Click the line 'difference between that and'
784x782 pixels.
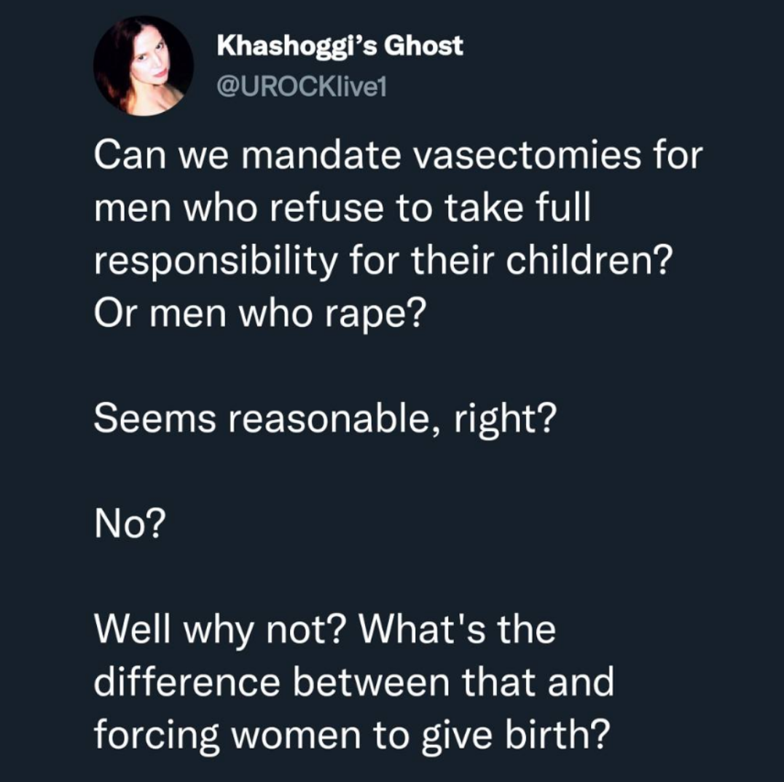354,682
